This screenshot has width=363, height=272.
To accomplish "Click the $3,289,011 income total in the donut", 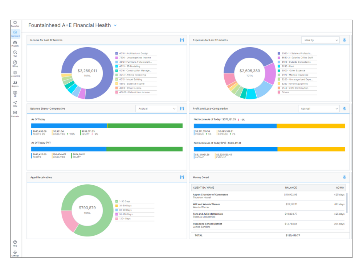I will point(87,71).
